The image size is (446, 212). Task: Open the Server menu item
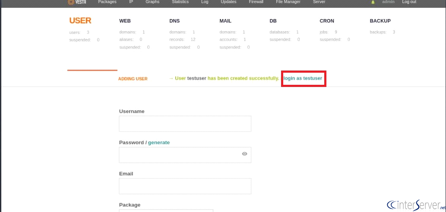coord(319,2)
